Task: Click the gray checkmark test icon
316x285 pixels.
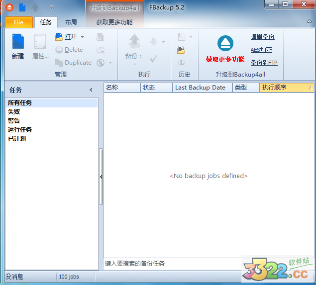Action: pyautogui.click(x=154, y=59)
